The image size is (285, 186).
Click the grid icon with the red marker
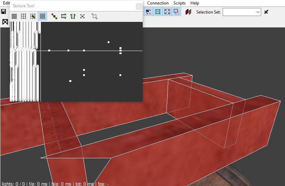pyautogui.click(x=33, y=16)
